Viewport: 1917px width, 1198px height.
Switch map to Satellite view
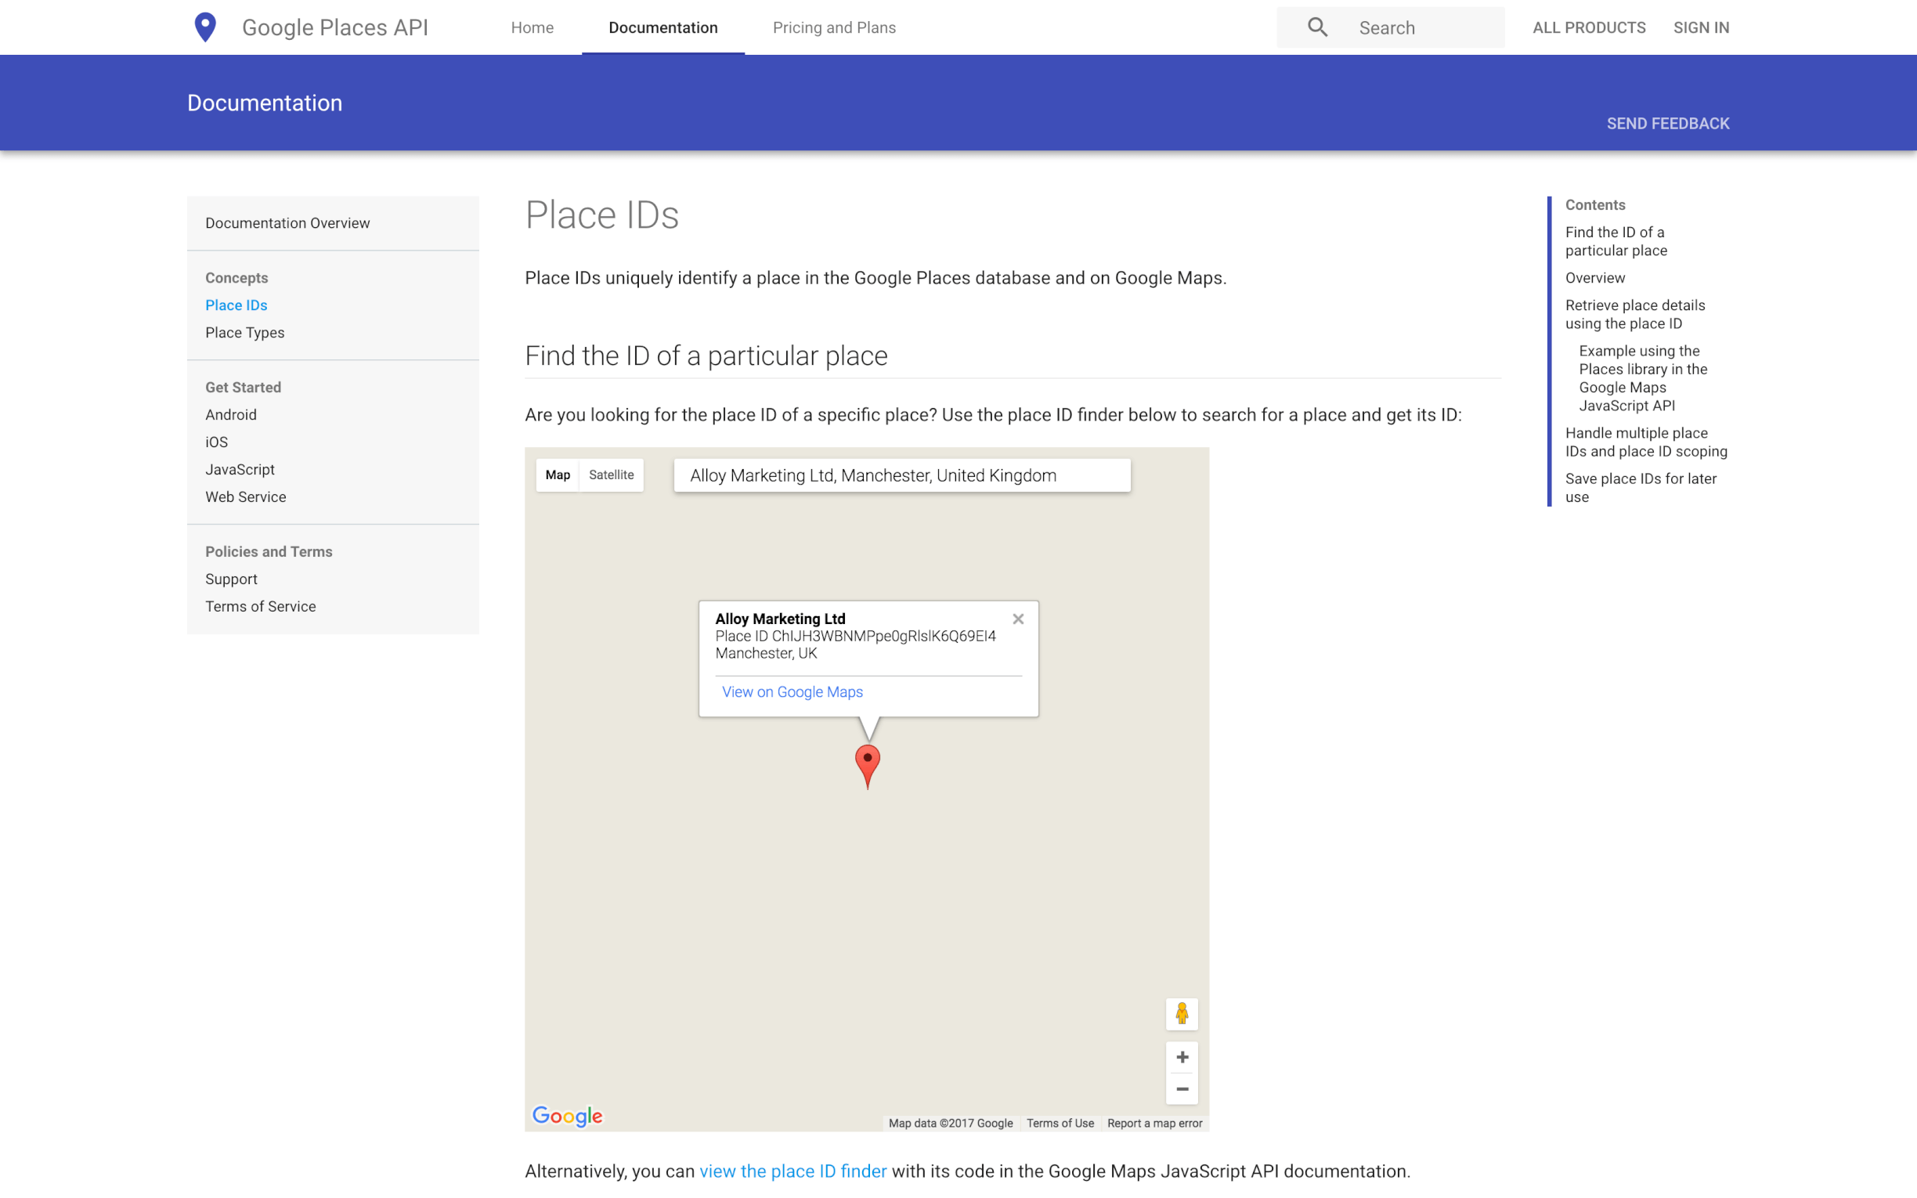[611, 475]
